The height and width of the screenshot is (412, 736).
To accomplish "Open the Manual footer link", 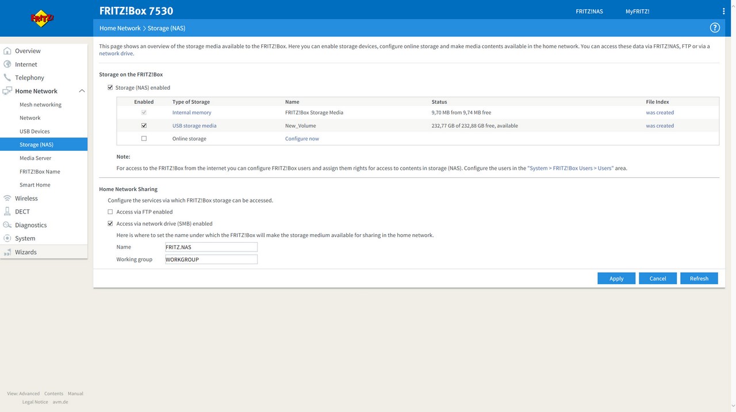I will tap(75, 394).
